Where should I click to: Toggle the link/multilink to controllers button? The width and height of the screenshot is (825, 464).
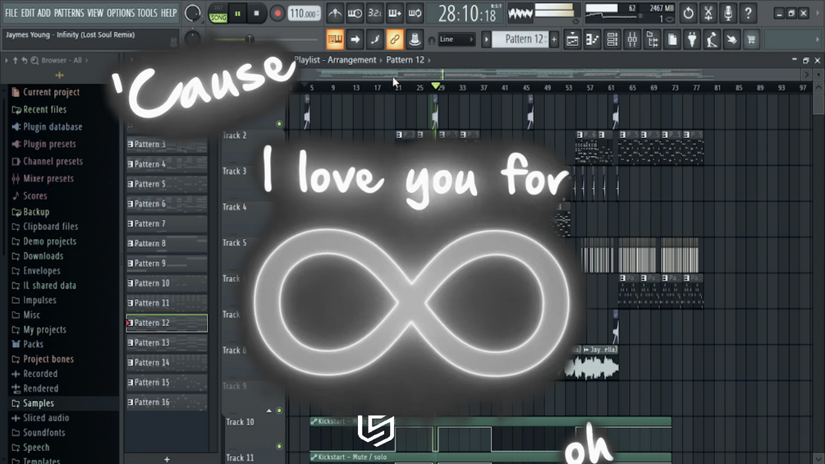coord(395,39)
